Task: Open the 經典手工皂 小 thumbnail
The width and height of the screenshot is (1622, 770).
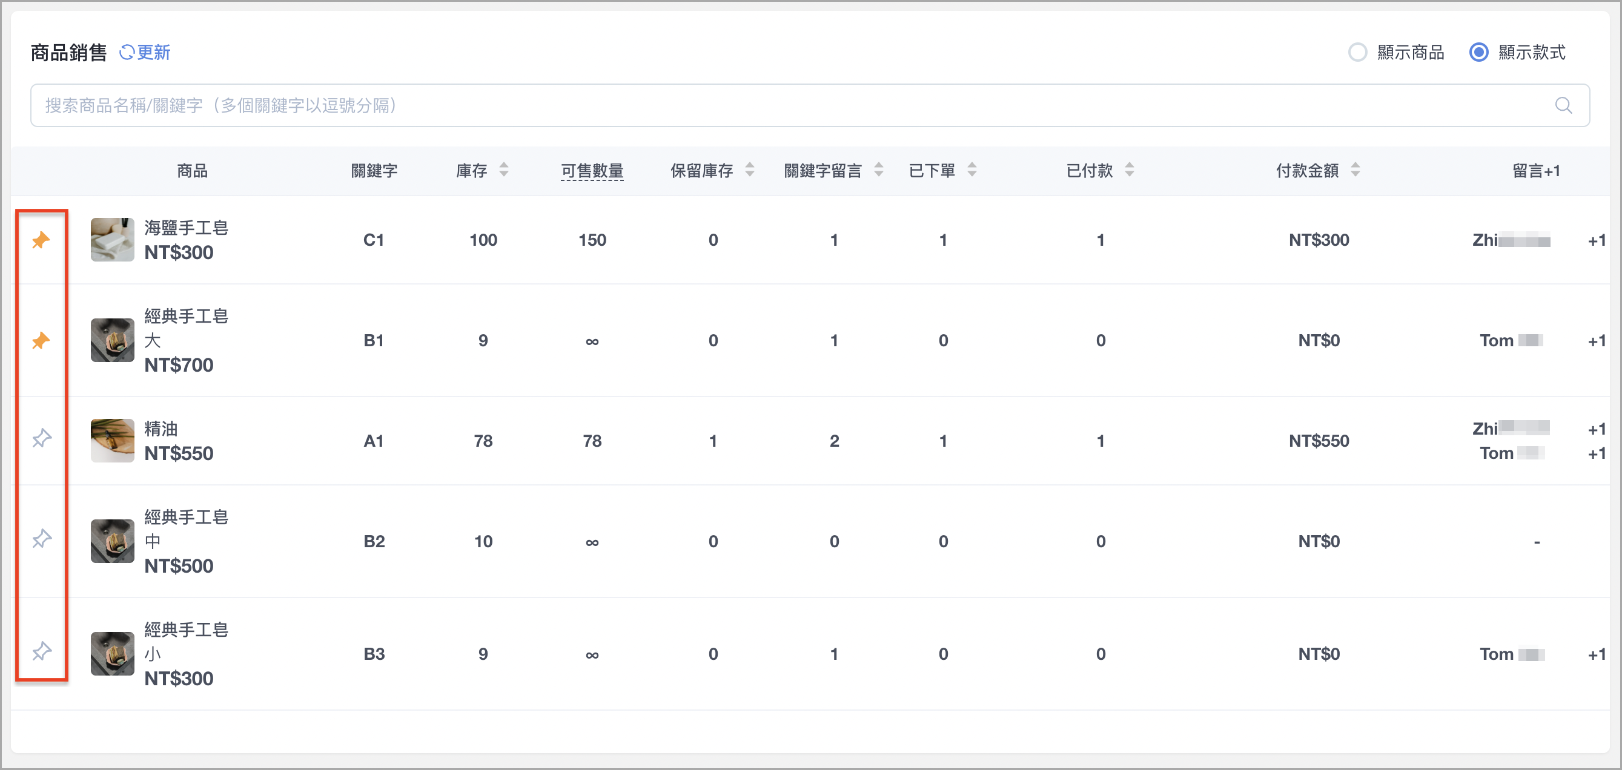Action: pyautogui.click(x=112, y=654)
